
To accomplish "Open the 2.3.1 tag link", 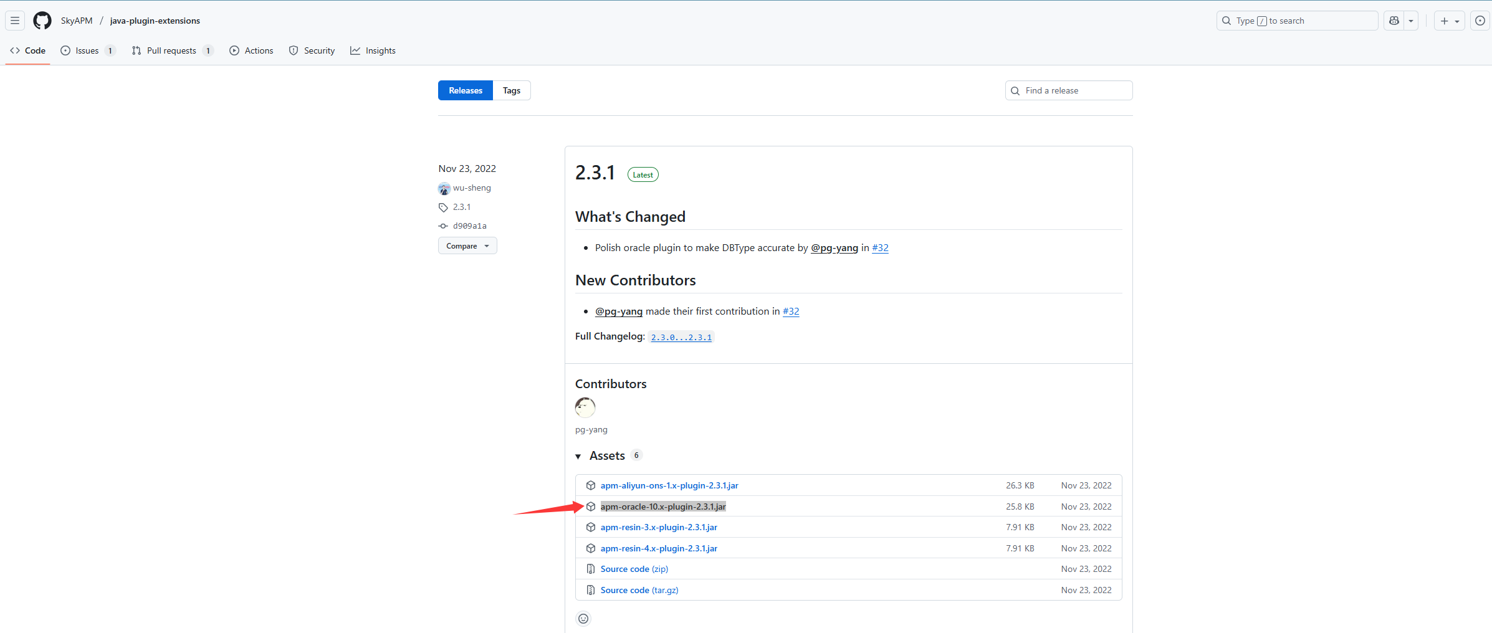I will pos(462,207).
